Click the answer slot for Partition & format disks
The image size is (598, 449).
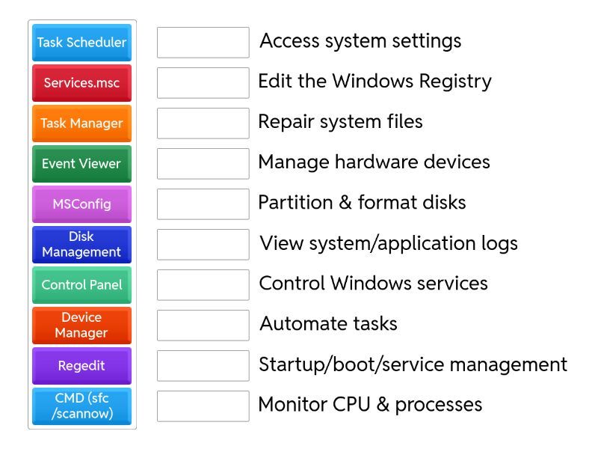pos(203,204)
